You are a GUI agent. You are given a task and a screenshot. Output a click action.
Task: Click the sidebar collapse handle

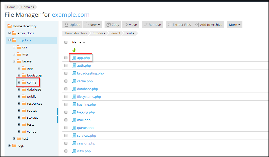(57, 116)
